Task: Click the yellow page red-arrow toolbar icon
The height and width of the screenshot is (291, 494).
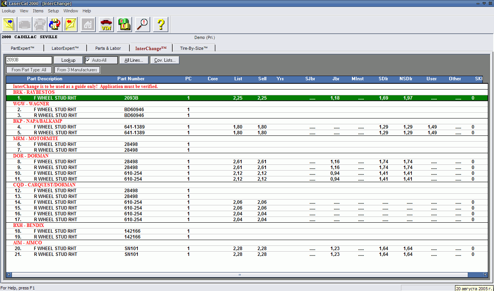Action: [70, 24]
